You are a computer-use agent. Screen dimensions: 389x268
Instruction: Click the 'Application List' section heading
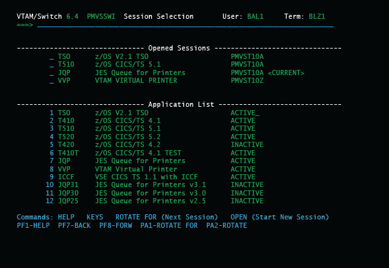[x=181, y=104]
